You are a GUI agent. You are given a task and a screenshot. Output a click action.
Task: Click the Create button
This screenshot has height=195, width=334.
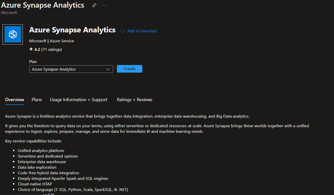[x=129, y=69]
